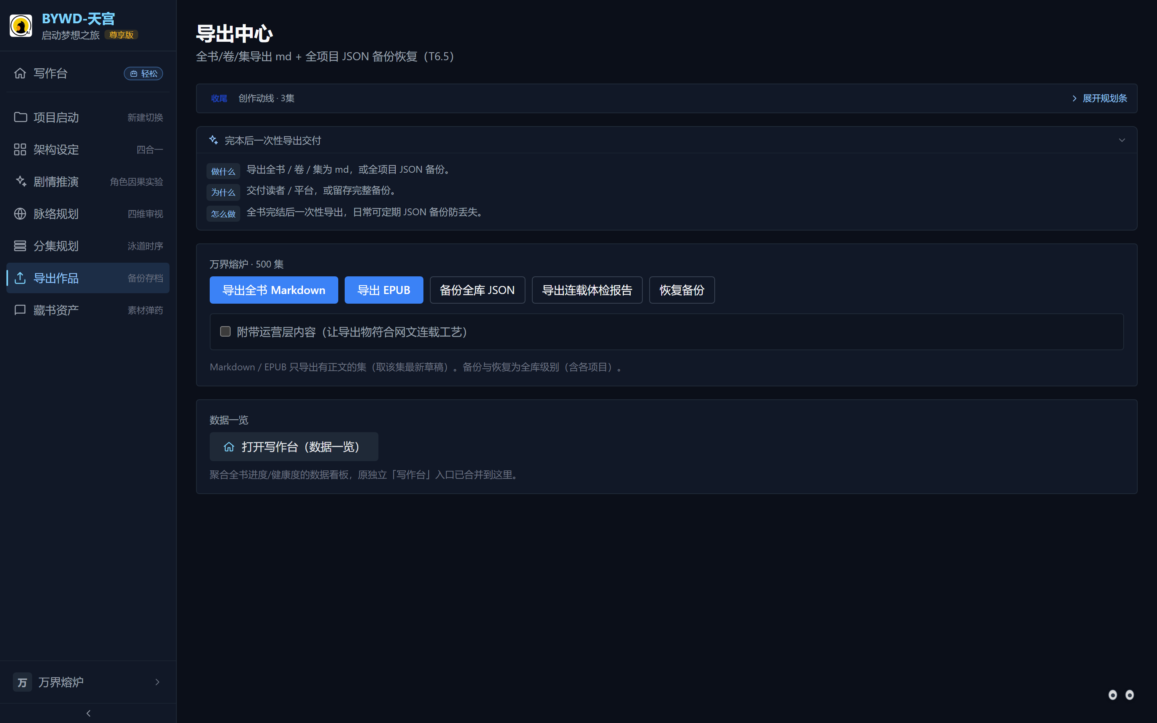Click the BYWD-天宫 app logo

20,26
